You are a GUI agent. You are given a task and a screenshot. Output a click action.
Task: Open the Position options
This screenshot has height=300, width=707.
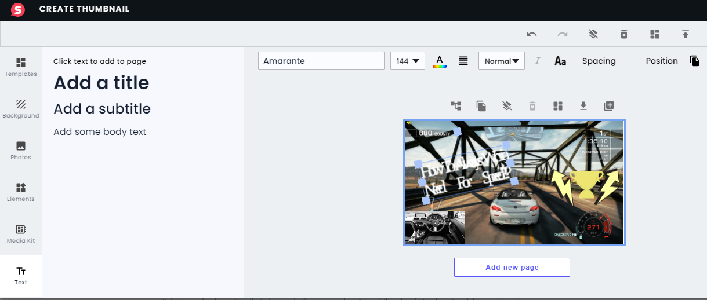coord(662,61)
